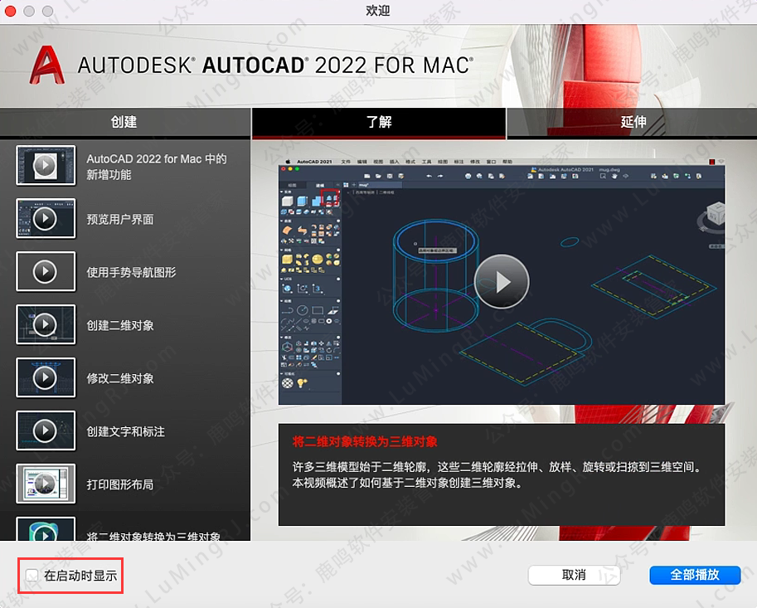The image size is (757, 608).
Task: Click the red 将二维对象转换为三维对象 heading
Action: (x=364, y=440)
